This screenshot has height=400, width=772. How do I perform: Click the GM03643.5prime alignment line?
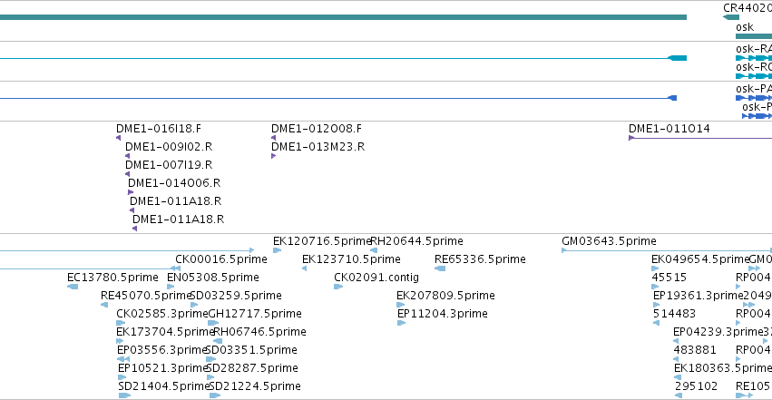click(667, 250)
